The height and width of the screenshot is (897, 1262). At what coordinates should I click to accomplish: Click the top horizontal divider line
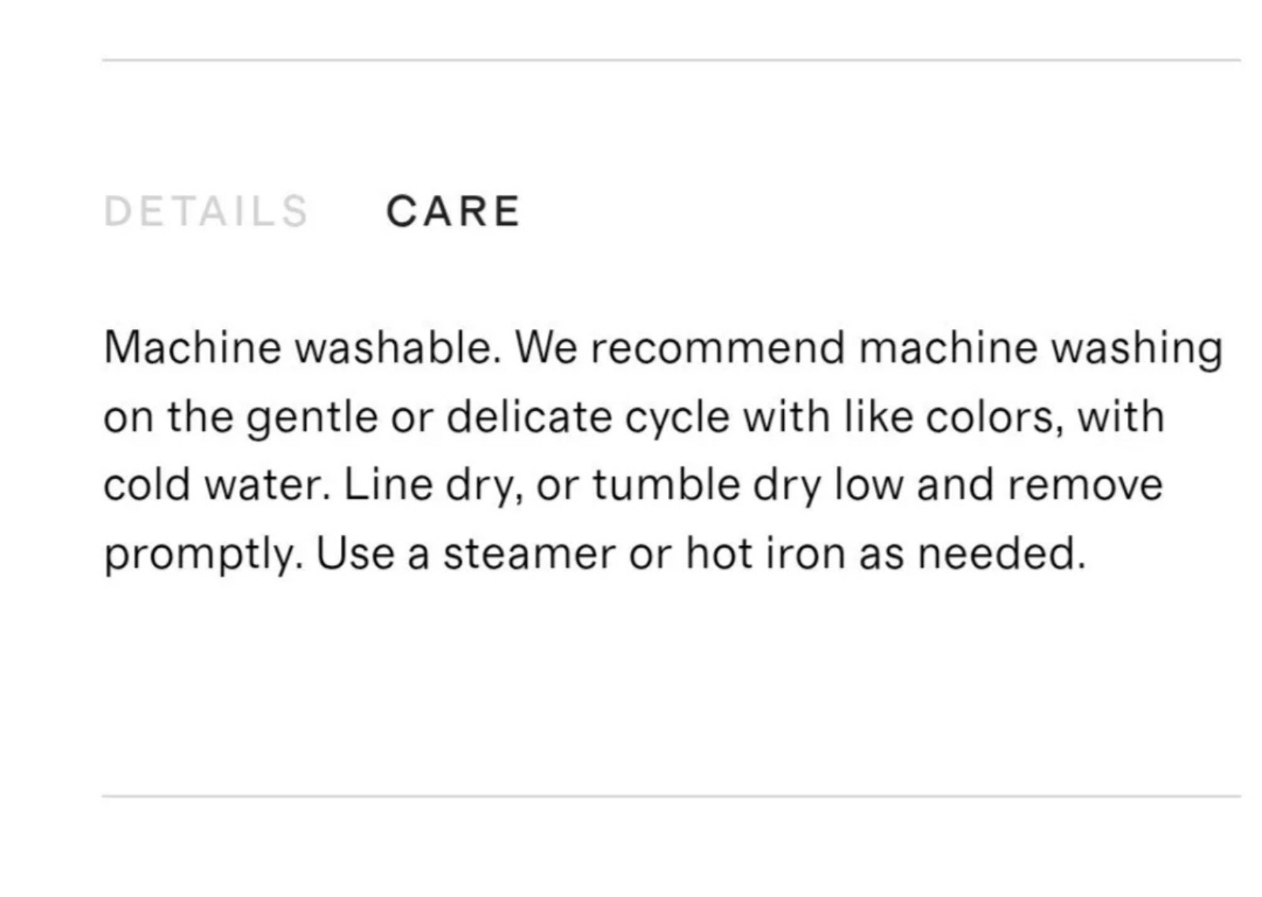tap(671, 60)
